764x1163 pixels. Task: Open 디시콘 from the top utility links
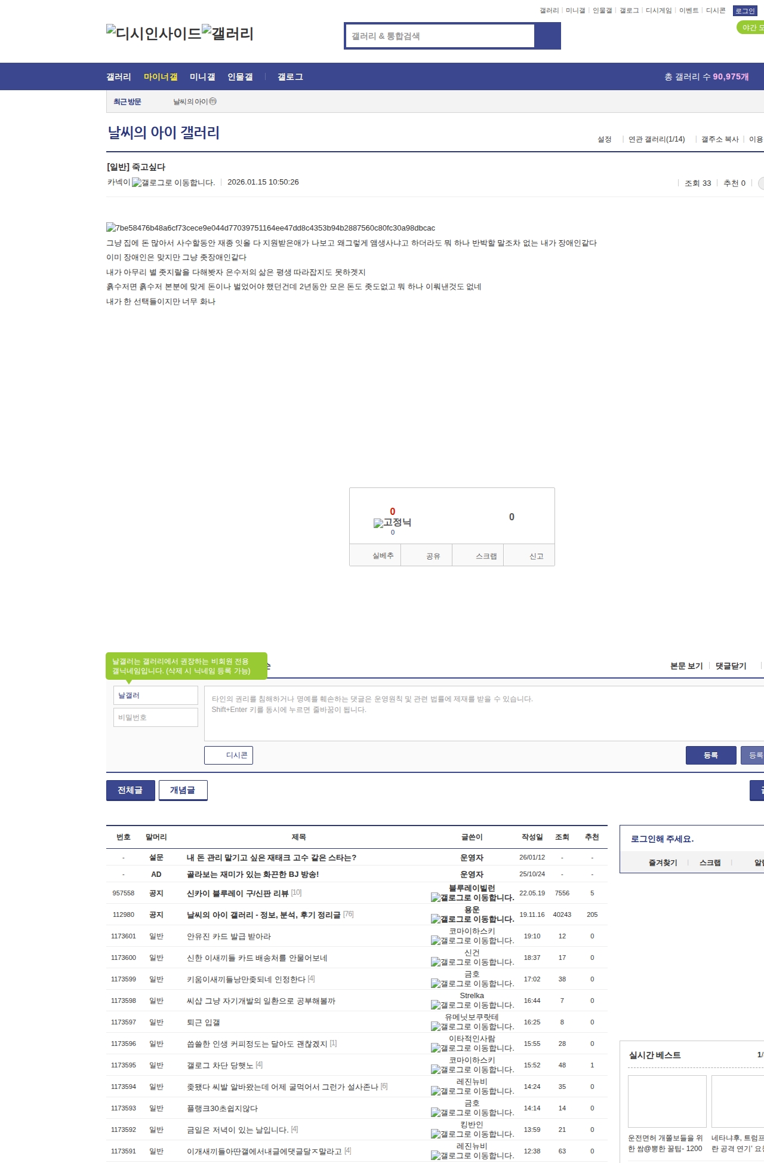716,11
